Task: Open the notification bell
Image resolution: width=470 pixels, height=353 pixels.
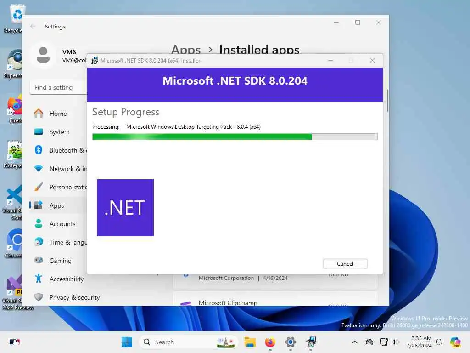Action: [x=439, y=342]
